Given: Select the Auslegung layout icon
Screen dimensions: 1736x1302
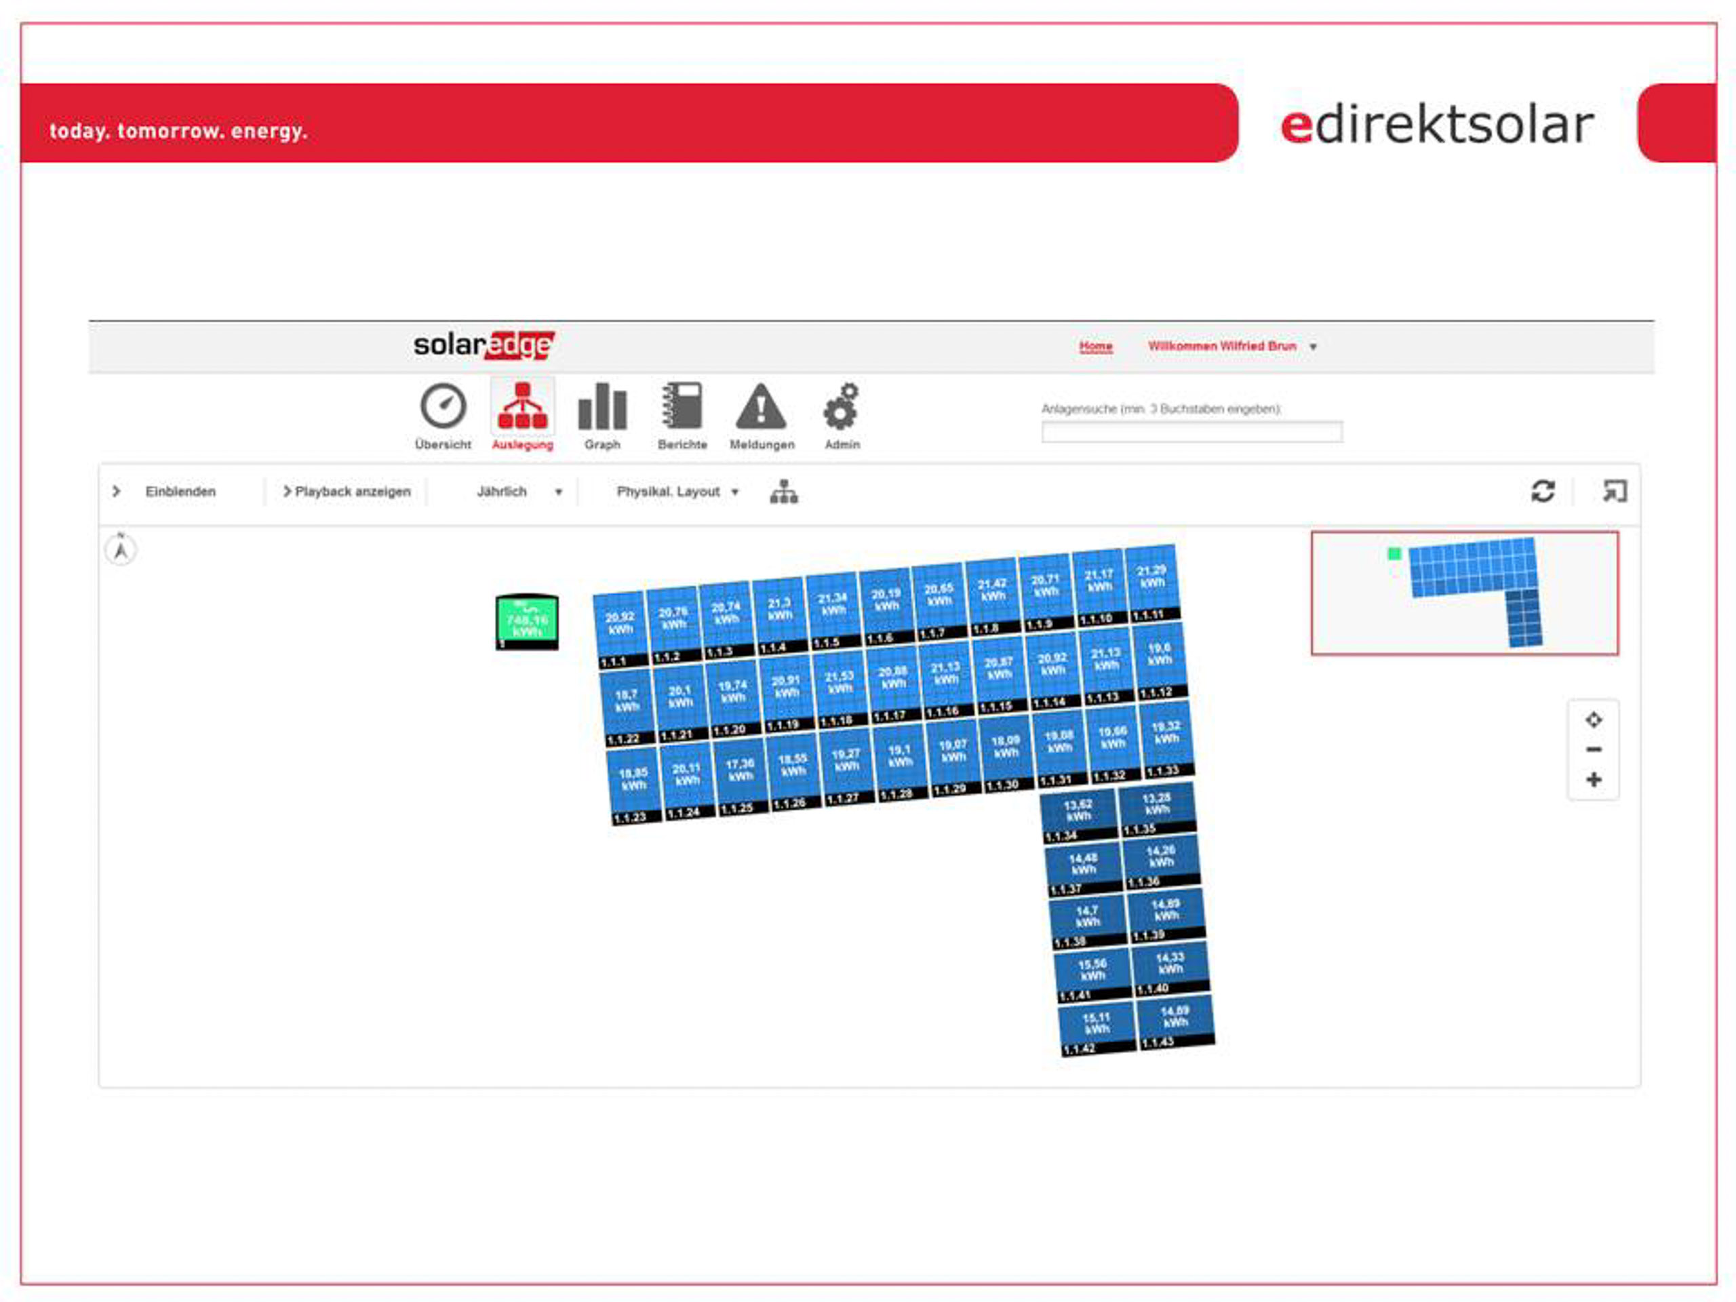Looking at the screenshot, I should click(523, 406).
